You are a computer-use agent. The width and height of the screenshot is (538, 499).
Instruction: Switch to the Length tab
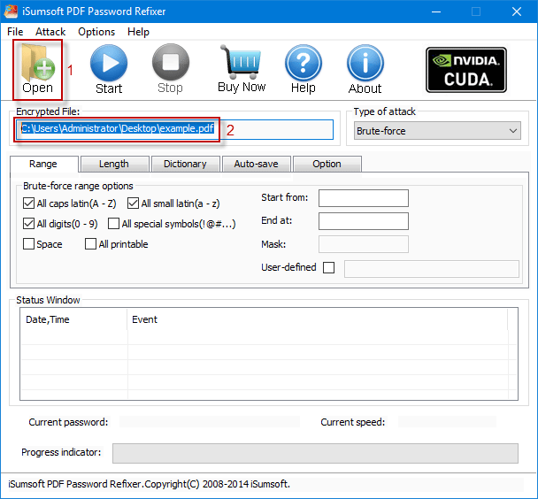point(114,164)
